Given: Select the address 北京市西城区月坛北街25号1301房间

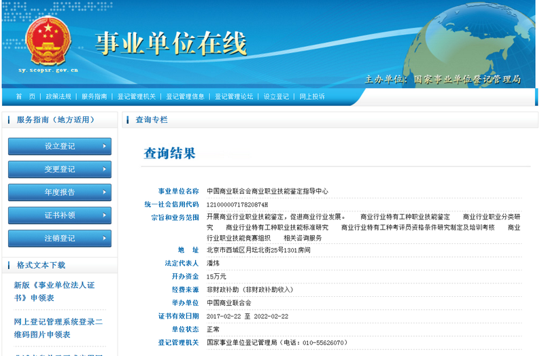Looking at the screenshot, I should pyautogui.click(x=258, y=250).
